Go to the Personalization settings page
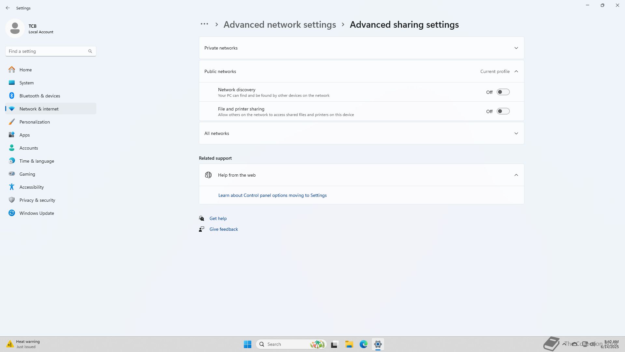Image resolution: width=625 pixels, height=352 pixels. pos(35,122)
